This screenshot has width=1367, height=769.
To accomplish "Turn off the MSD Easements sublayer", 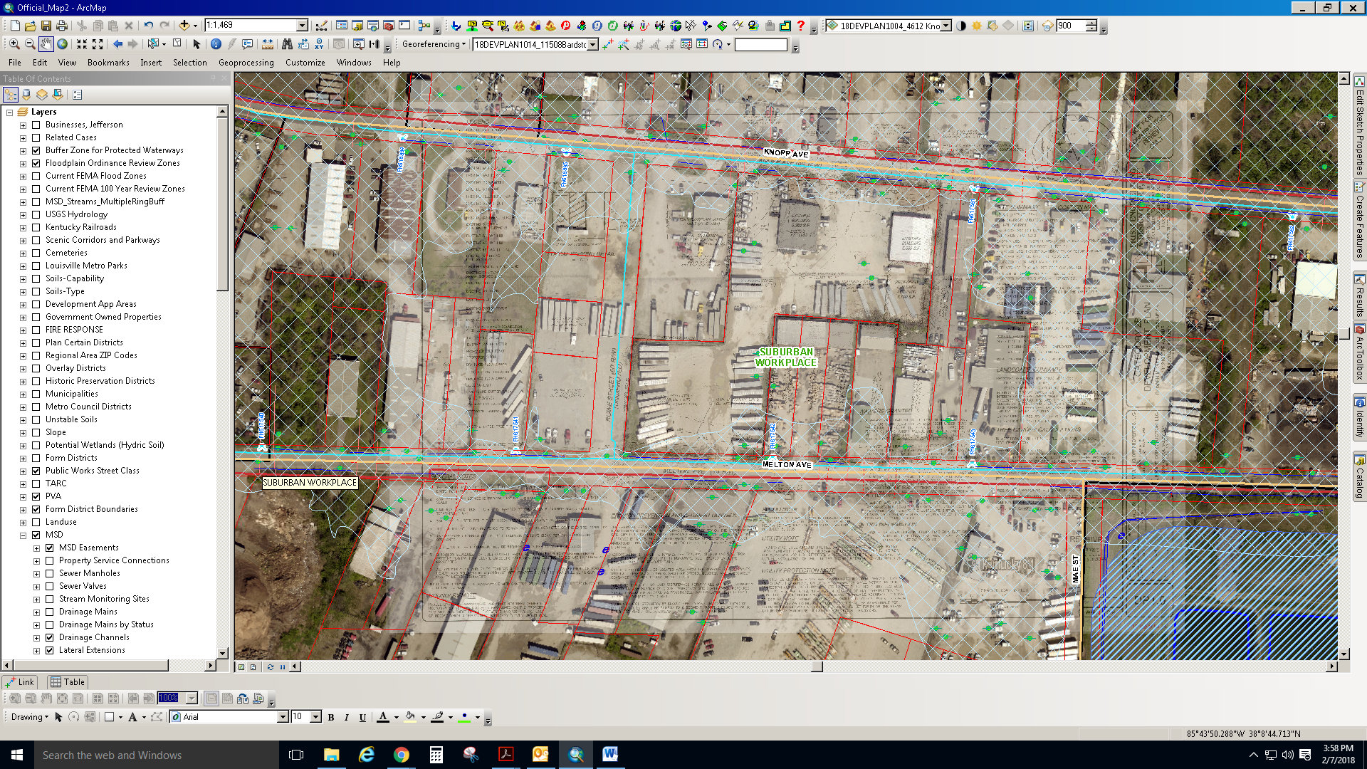I will (50, 548).
